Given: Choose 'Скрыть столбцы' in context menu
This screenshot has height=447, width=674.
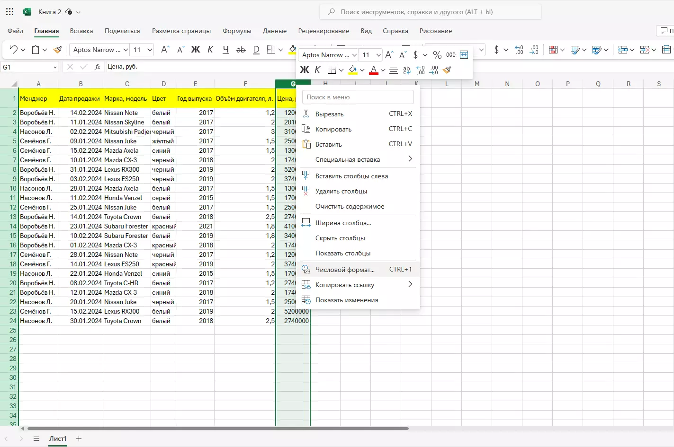Looking at the screenshot, I should tap(340, 238).
